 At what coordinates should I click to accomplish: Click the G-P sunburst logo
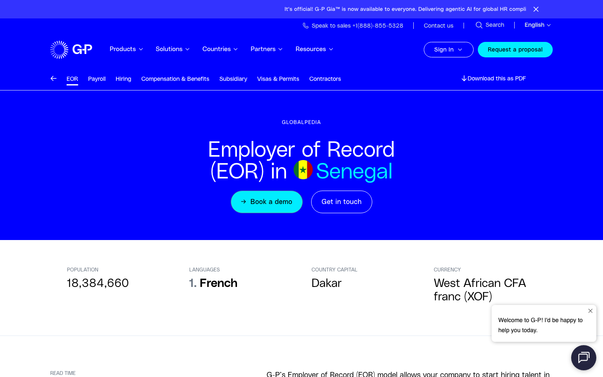[71, 49]
